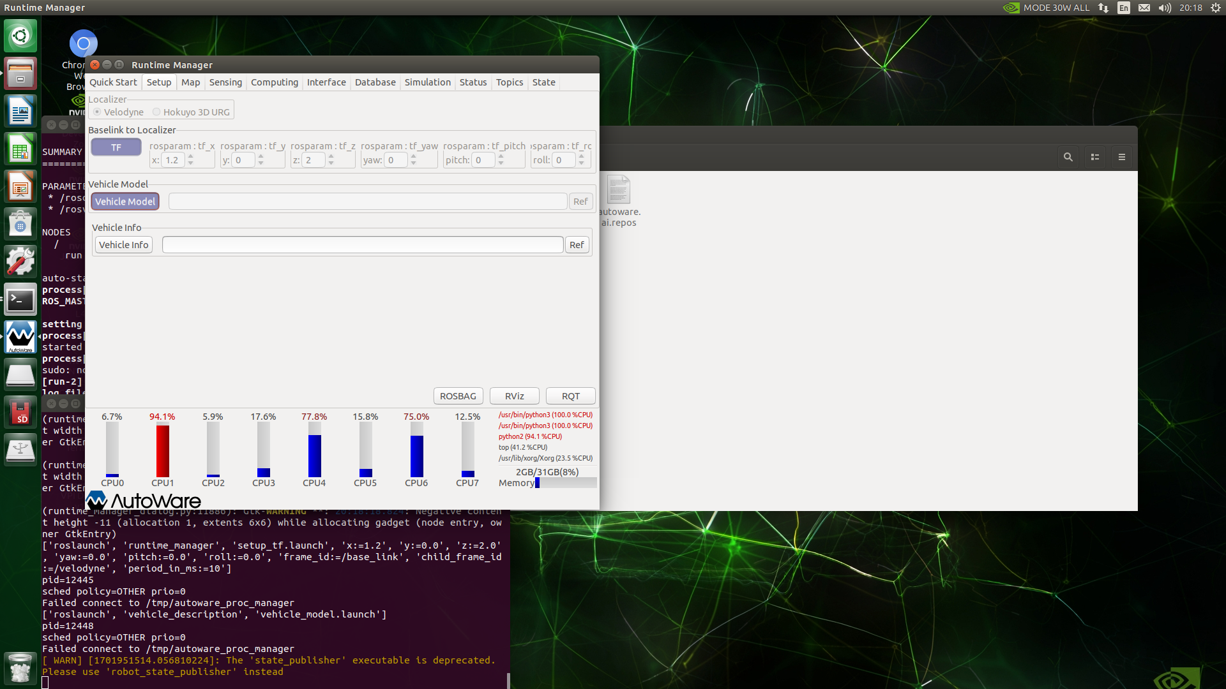Open the drive icon in launcher
Viewport: 1226px width, 689px height.
pos(20,375)
